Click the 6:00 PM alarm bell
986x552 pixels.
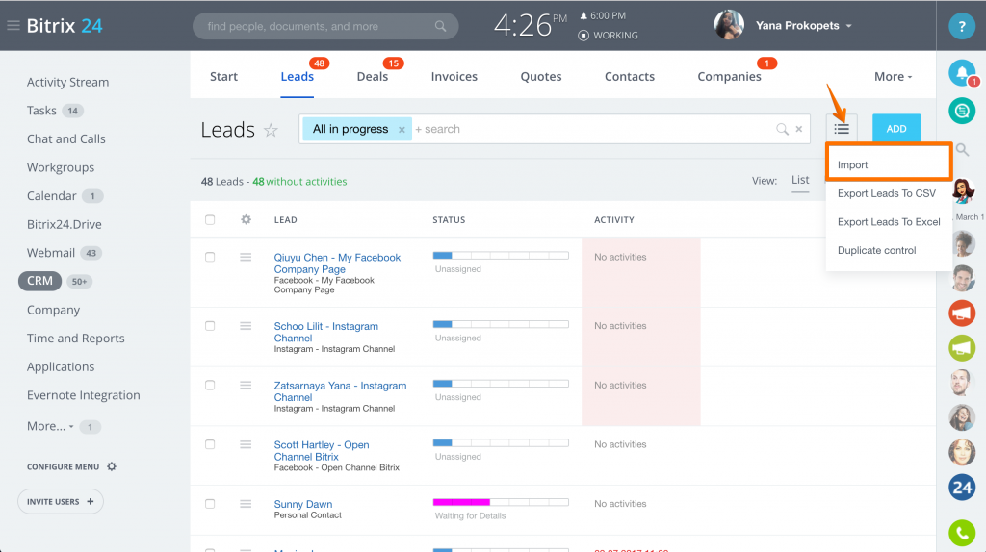pos(584,15)
